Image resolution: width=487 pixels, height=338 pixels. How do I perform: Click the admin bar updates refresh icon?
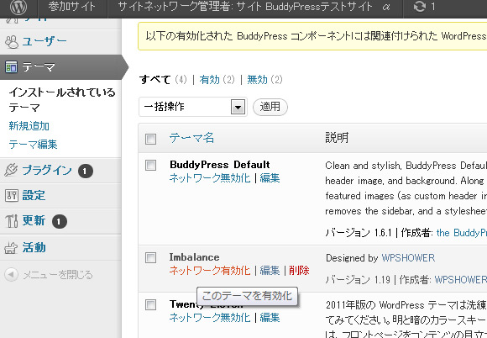pyautogui.click(x=420, y=7)
